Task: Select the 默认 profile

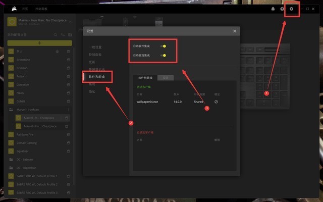Action: pyautogui.click(x=19, y=52)
